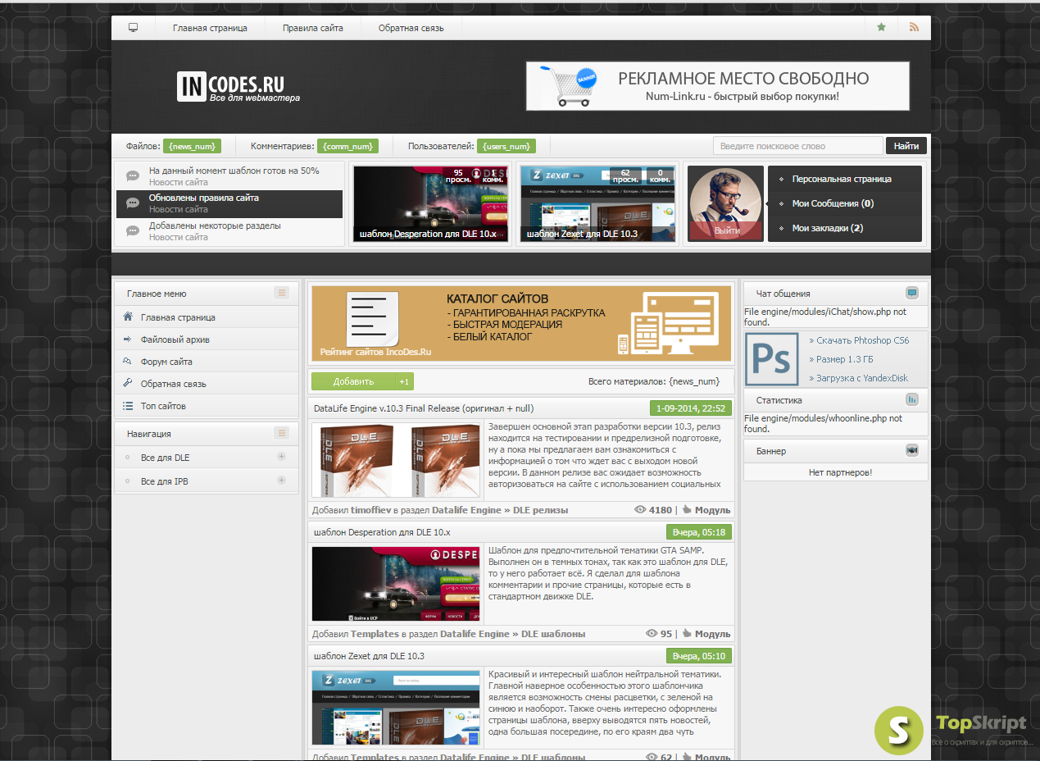Open DataLife Engine v.10.3 Final Release title
The width and height of the screenshot is (1040, 761).
(424, 408)
